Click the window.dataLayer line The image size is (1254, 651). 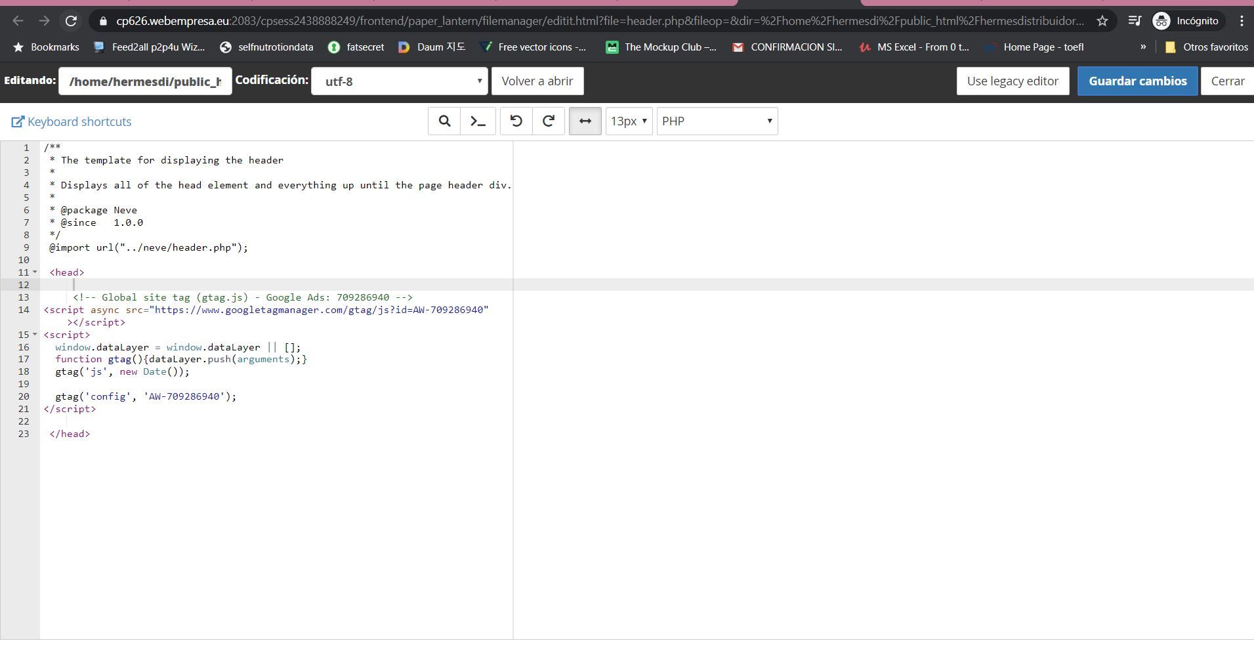tap(178, 347)
